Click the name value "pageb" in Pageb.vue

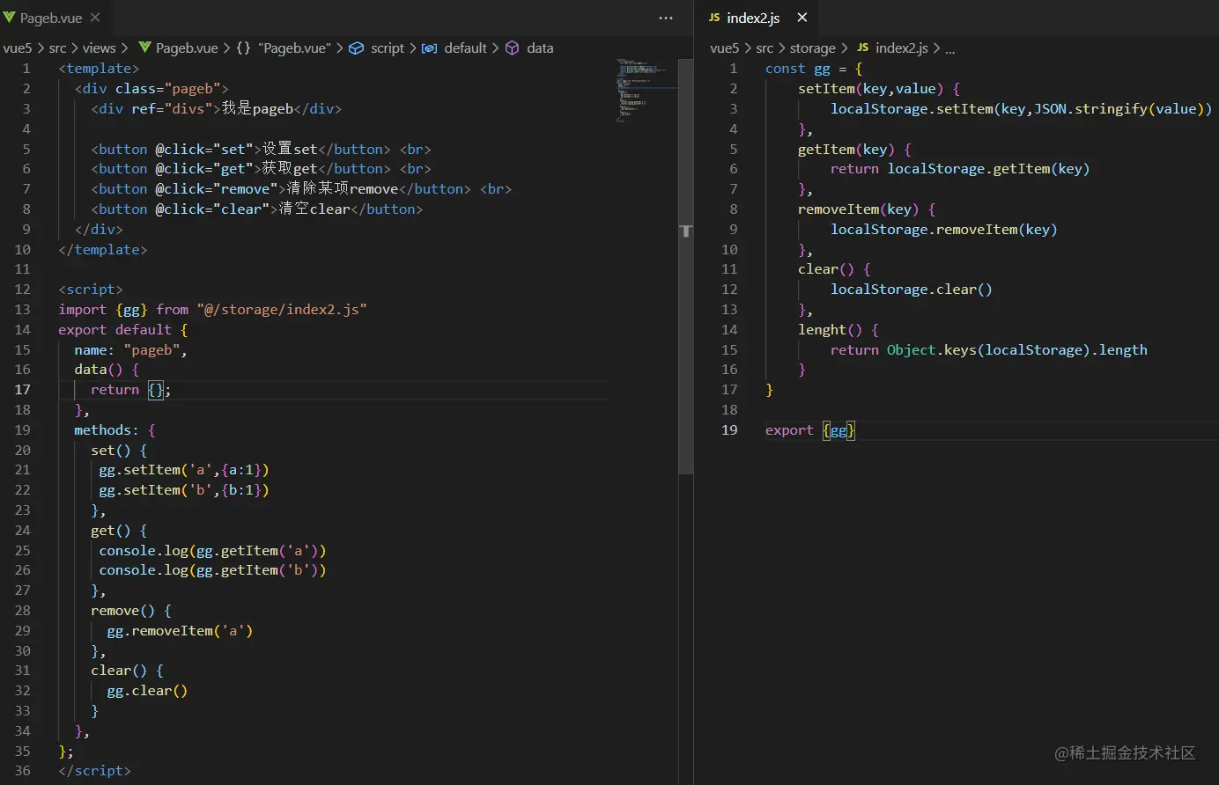[x=151, y=350]
